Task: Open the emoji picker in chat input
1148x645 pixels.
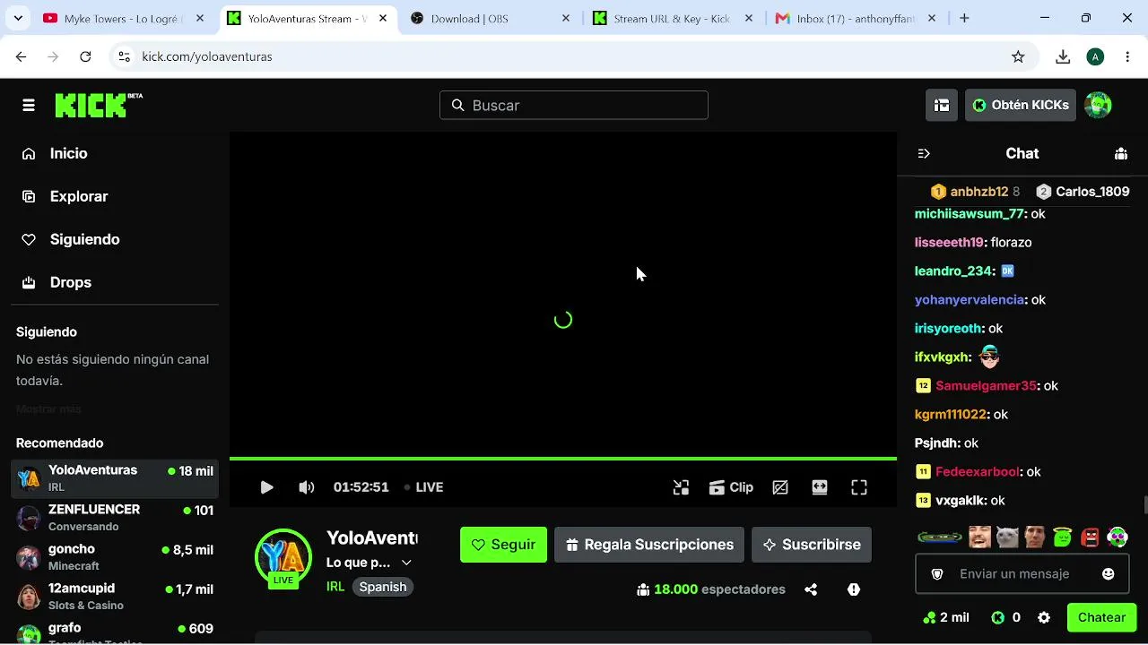Action: click(1109, 574)
